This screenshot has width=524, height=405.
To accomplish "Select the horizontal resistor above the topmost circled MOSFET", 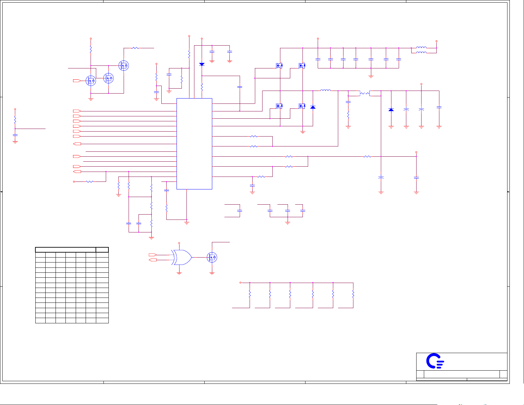I will click(135, 48).
